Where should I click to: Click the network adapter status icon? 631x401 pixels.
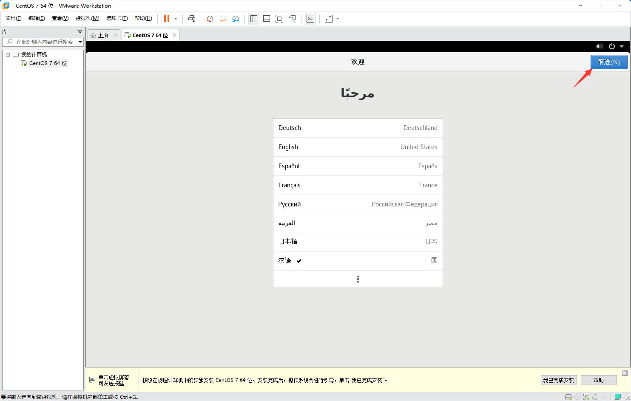click(586, 397)
